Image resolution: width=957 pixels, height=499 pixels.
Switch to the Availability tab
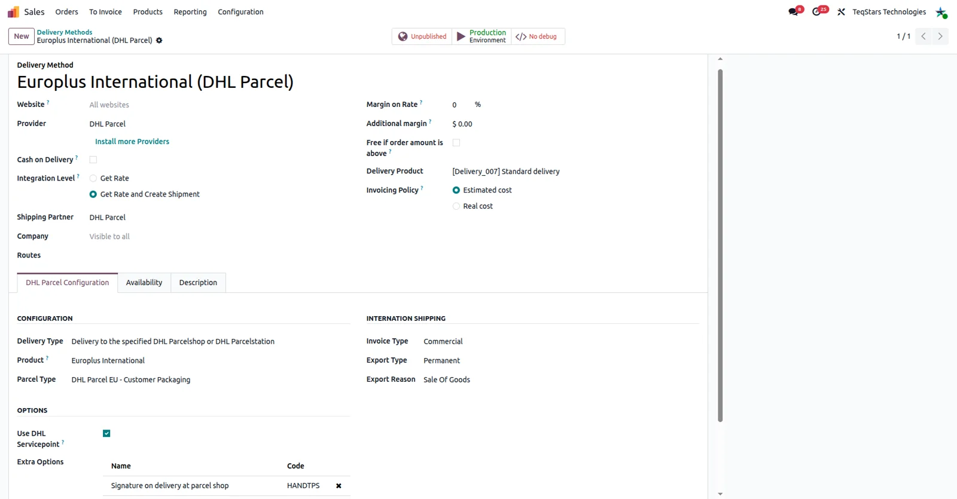pos(144,283)
